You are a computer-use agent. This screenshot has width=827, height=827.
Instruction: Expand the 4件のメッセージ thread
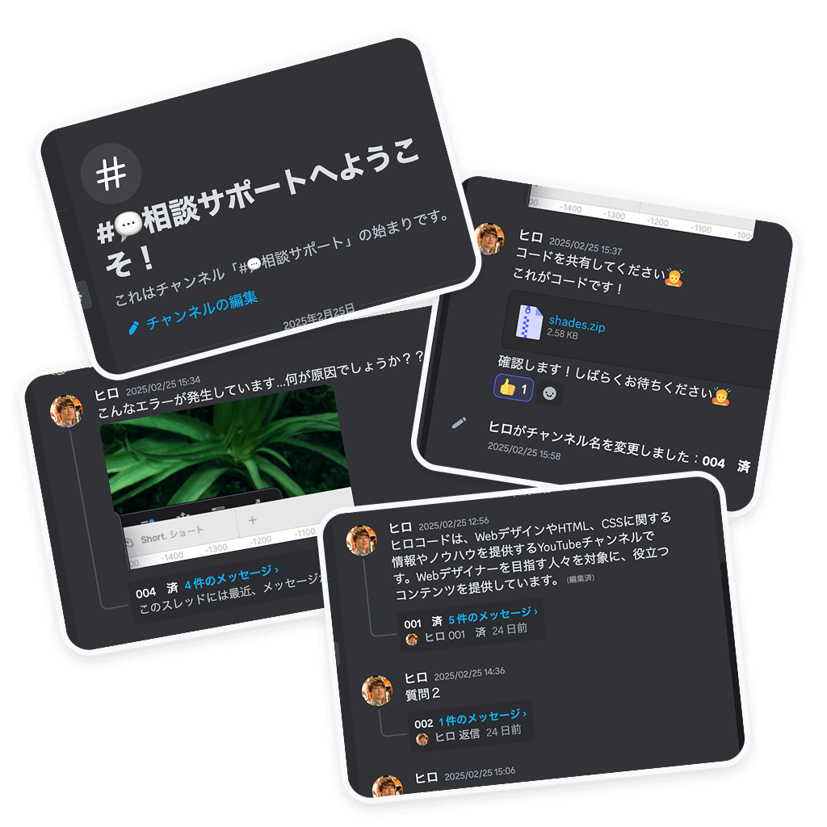(x=231, y=577)
